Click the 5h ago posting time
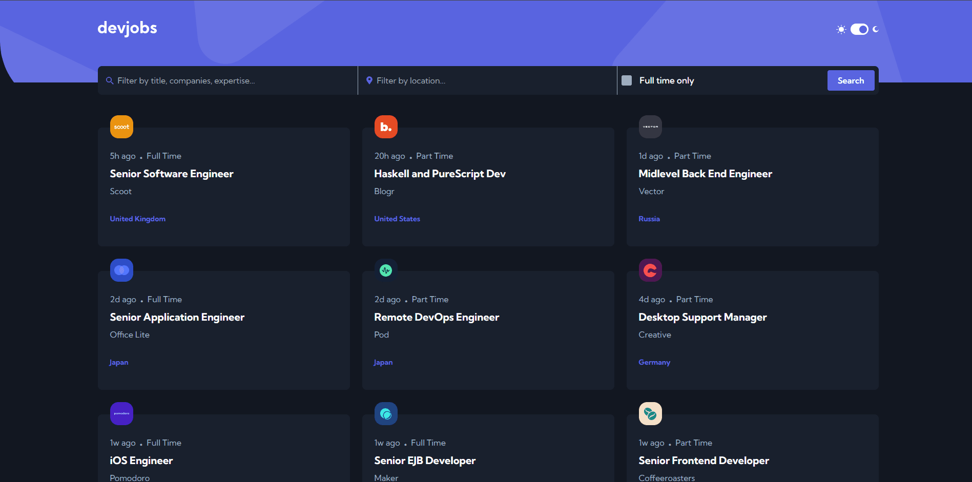Screen dimensions: 972x482 (x=122, y=156)
